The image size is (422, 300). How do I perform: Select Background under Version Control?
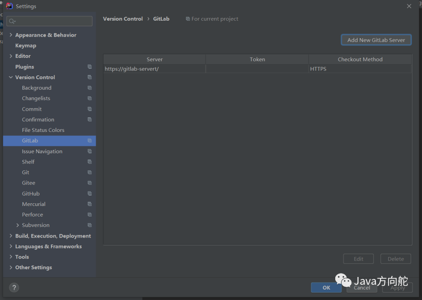(x=37, y=88)
